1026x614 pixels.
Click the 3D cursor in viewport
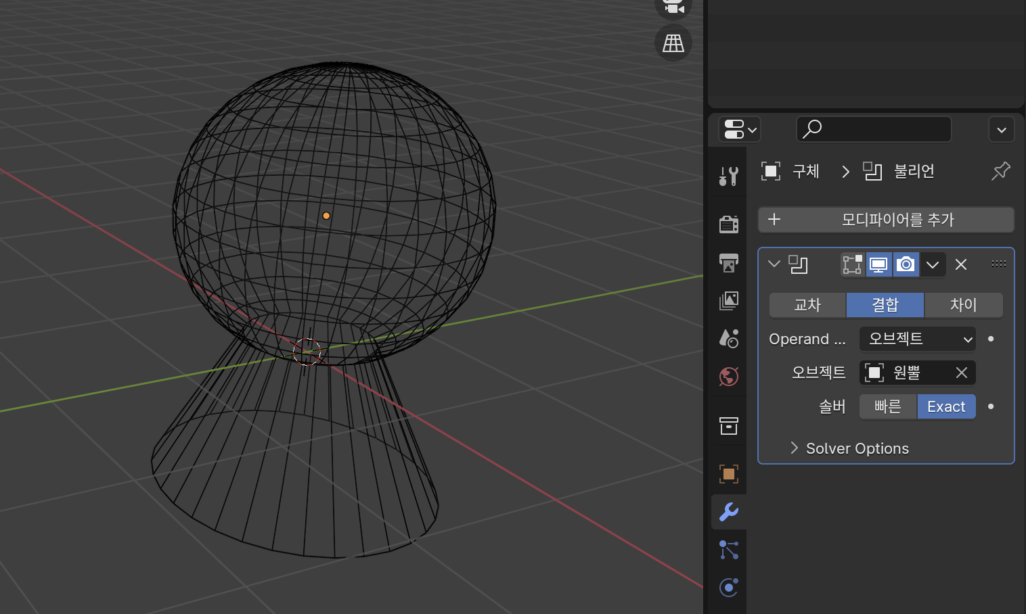307,352
